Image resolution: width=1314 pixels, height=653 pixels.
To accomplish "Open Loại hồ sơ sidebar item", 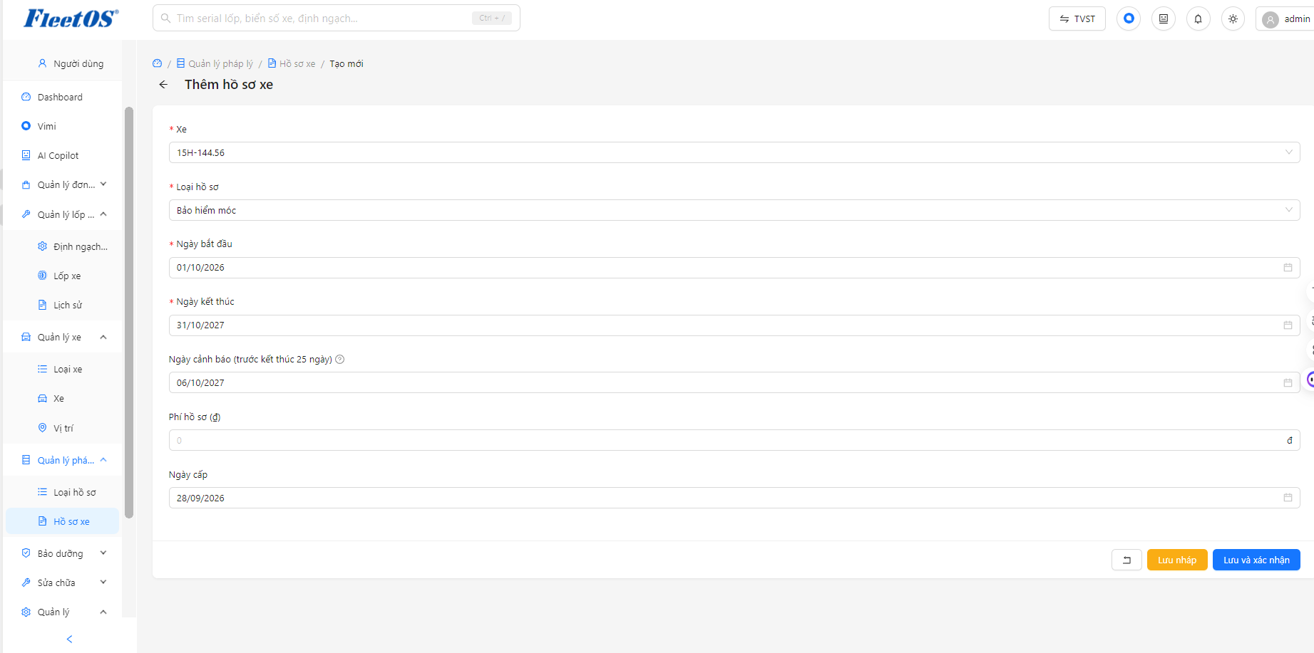I will point(63,492).
